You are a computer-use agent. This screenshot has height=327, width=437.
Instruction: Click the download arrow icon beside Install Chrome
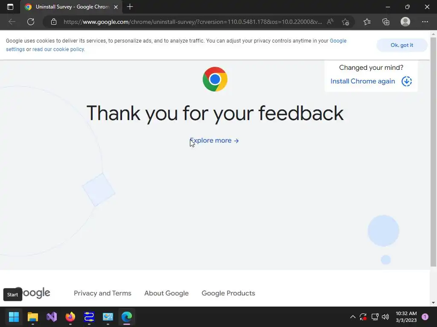[407, 81]
